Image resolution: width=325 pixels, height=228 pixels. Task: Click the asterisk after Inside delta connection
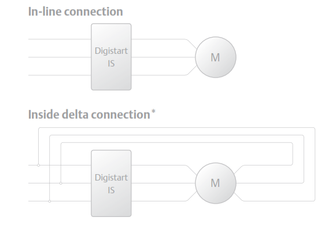pos(153,112)
